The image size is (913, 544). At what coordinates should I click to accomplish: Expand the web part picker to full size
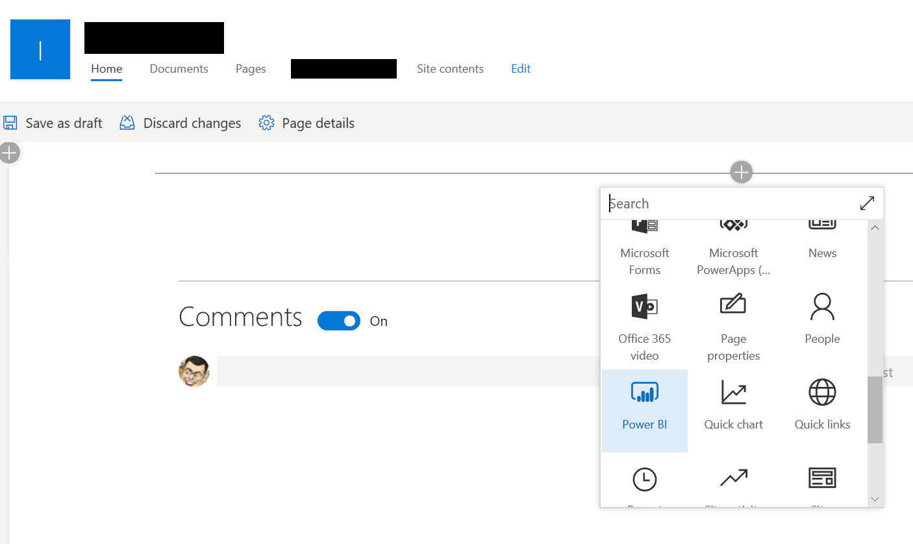point(867,203)
